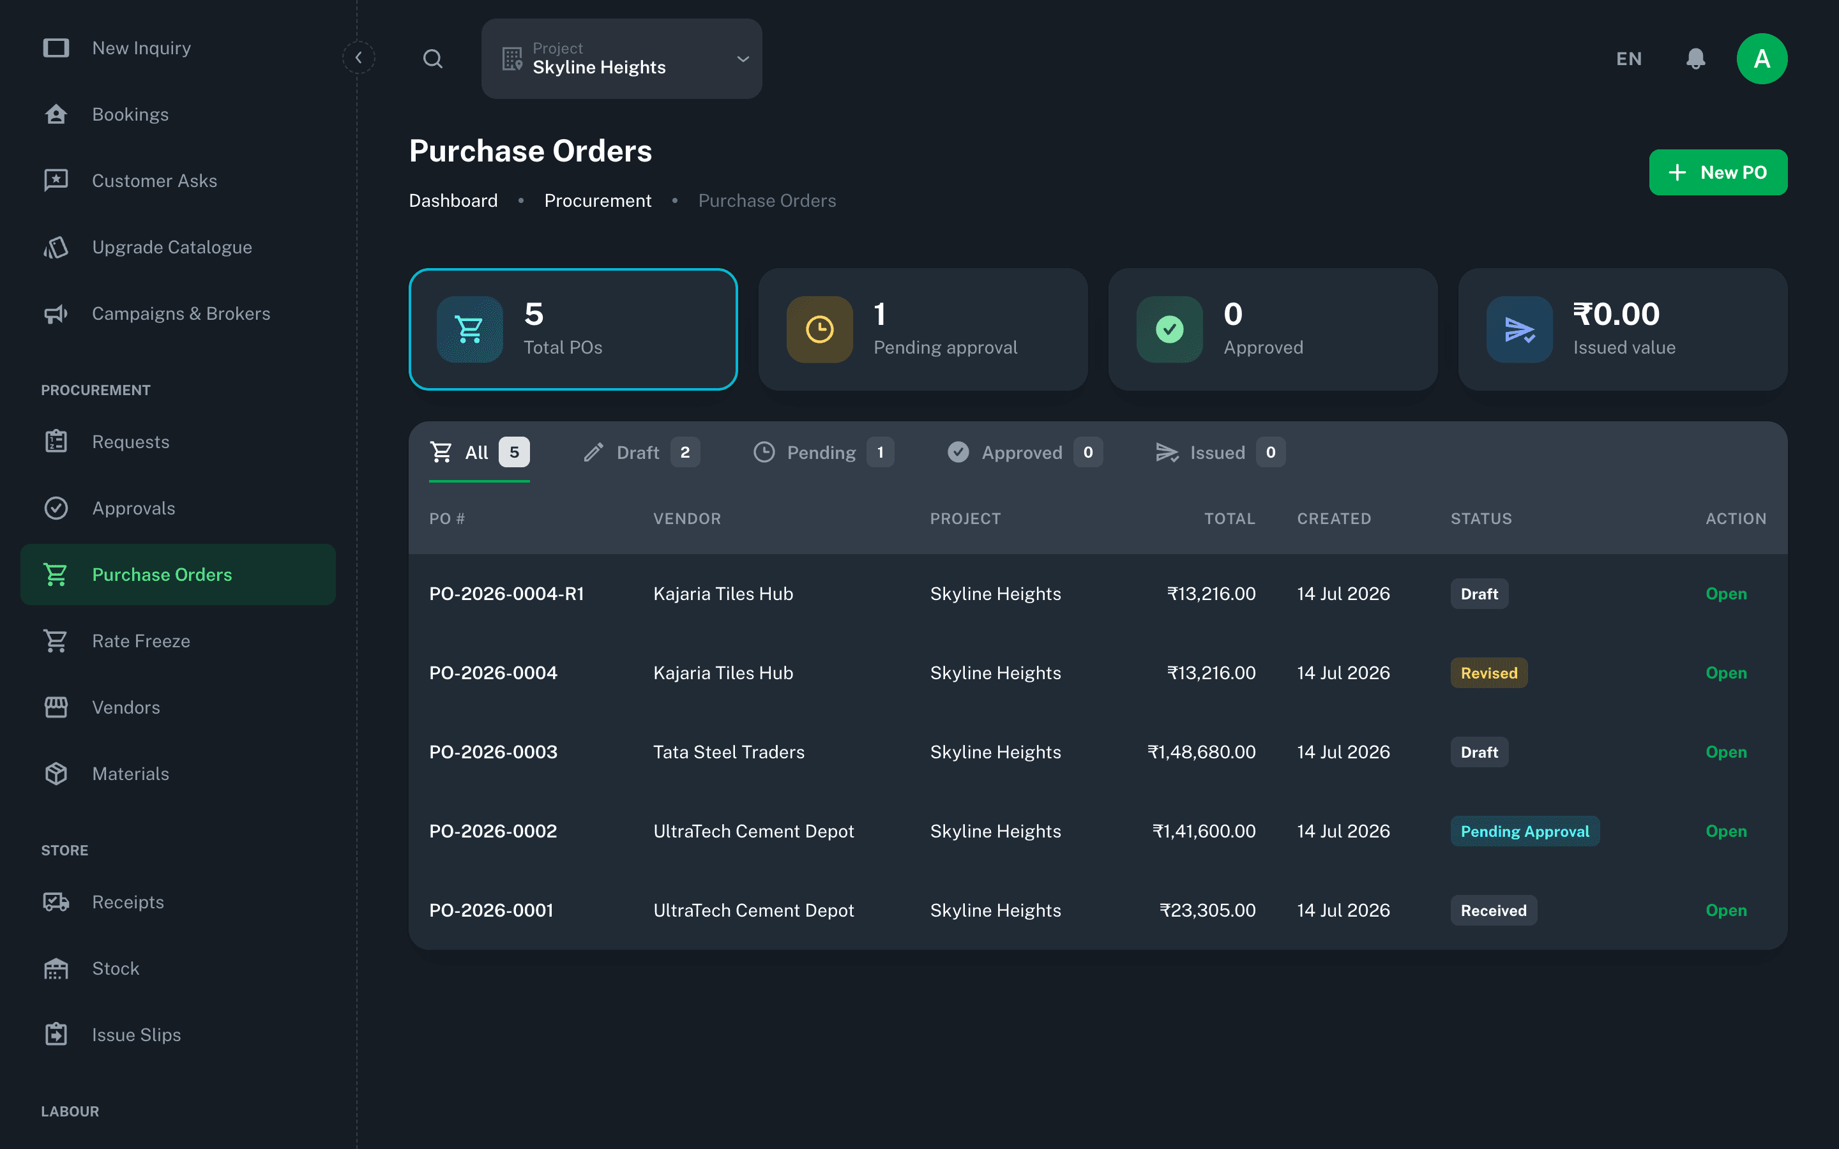Click PO number PO-2026-0001
1839x1149 pixels.
click(491, 910)
